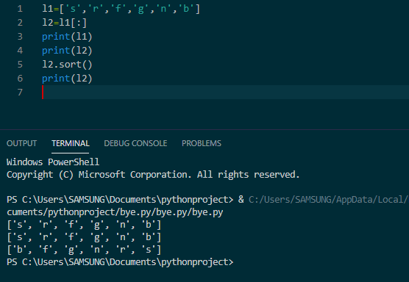Screen dimensions: 409x282
Task: Click the code line l2=l1[:]
Action: [x=64, y=23]
